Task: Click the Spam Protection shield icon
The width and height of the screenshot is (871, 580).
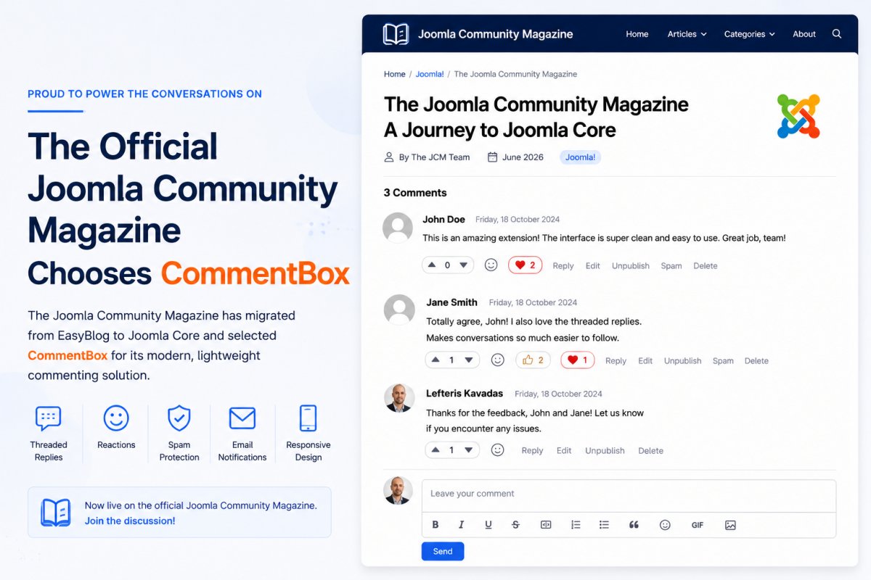Action: point(179,418)
